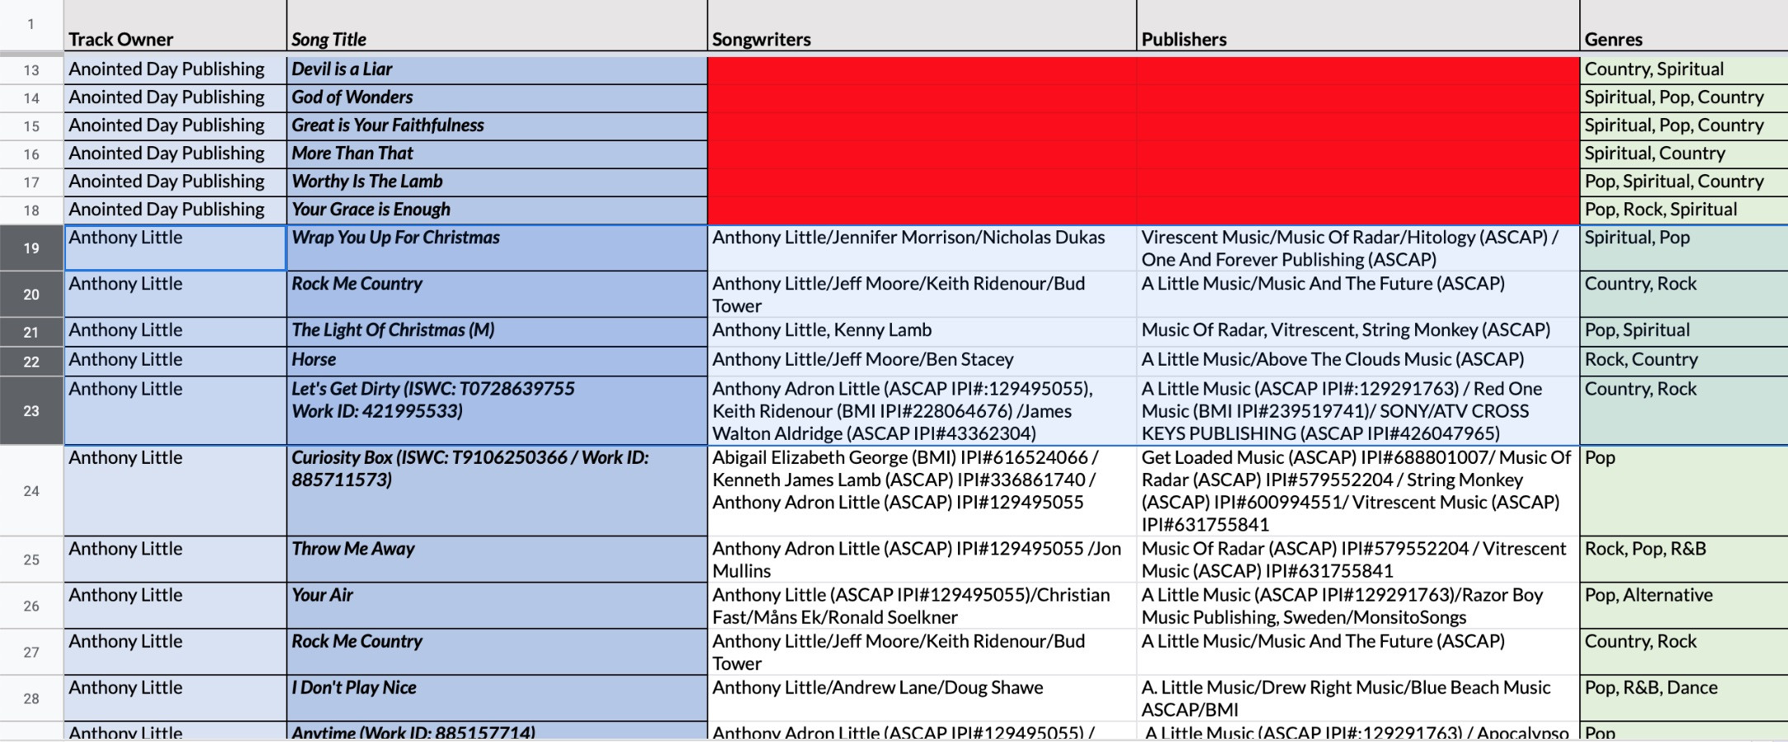Select the Song Title header cell

(497, 26)
